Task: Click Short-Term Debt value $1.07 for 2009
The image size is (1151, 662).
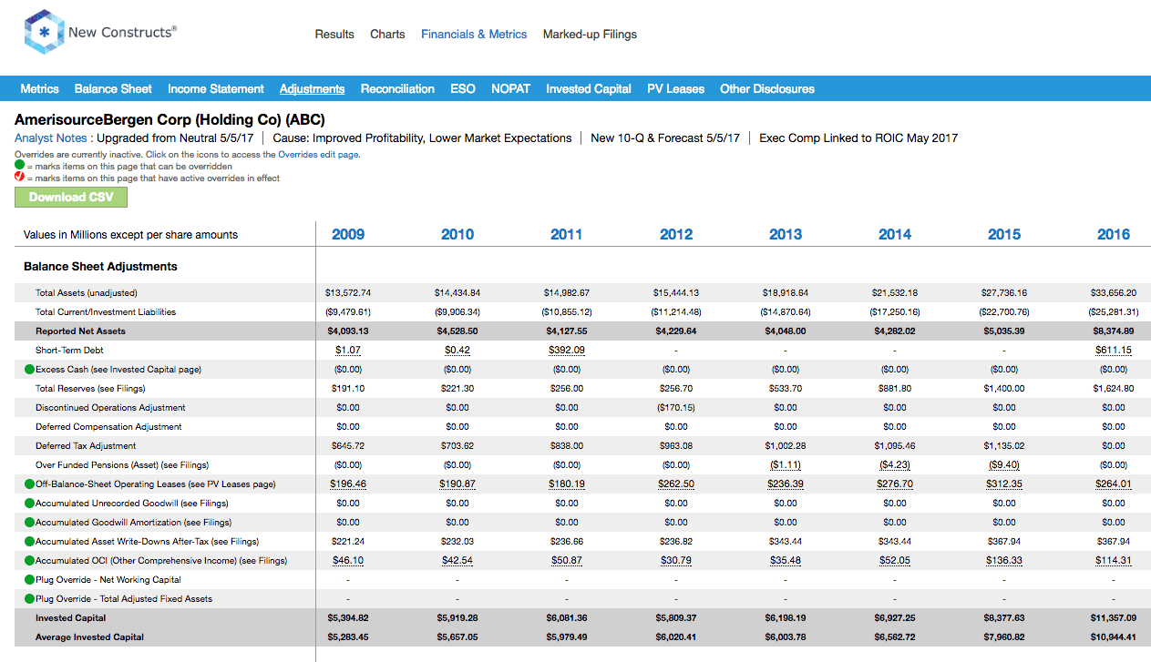Action: tap(348, 351)
